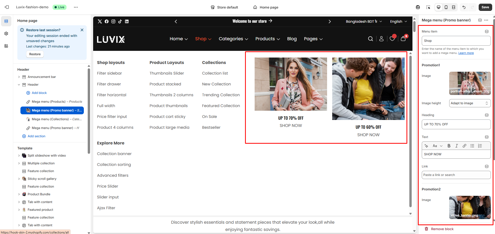This screenshot has width=495, height=234.
Task: Open the shopping cart icon
Action: 403,39
